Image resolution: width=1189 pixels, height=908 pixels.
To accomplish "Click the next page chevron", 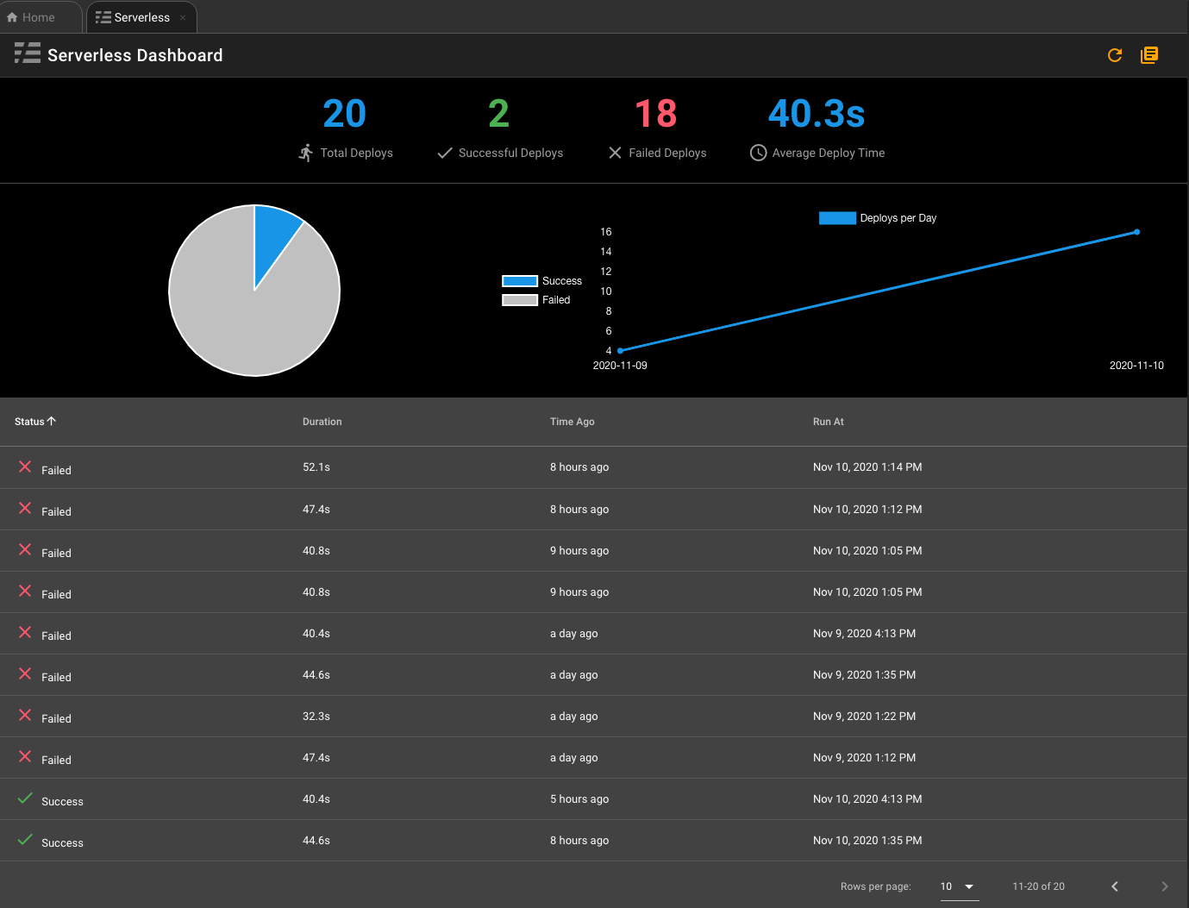I will (x=1164, y=886).
